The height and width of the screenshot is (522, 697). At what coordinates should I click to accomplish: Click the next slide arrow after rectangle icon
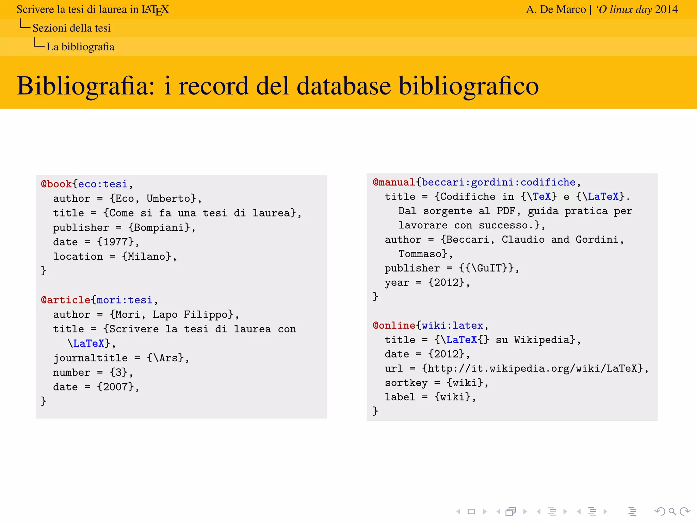tap(485, 511)
